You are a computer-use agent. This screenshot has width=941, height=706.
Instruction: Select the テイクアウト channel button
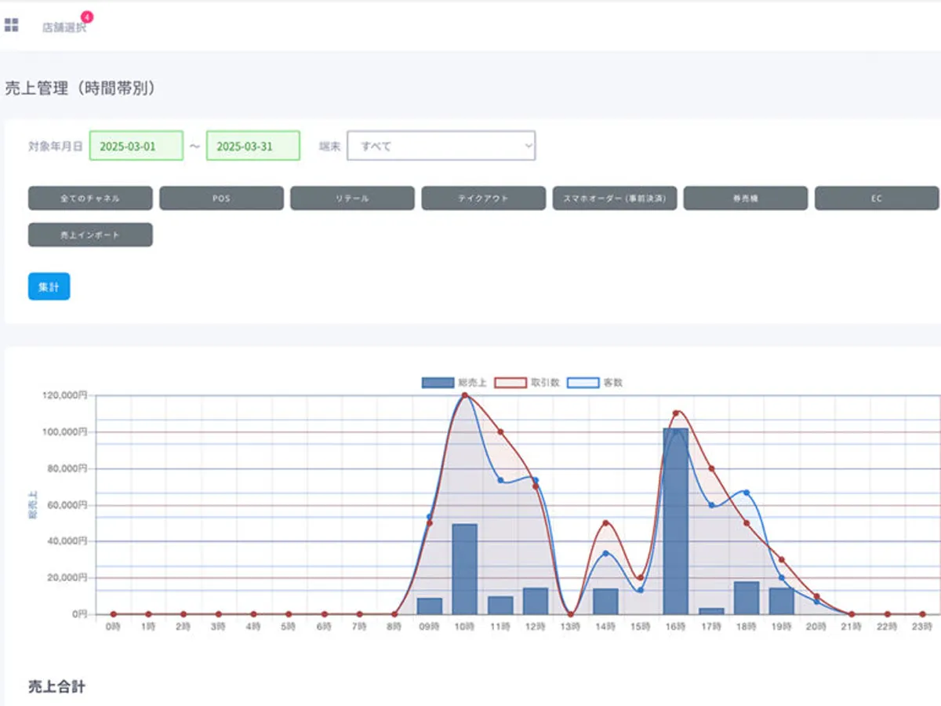tap(483, 198)
